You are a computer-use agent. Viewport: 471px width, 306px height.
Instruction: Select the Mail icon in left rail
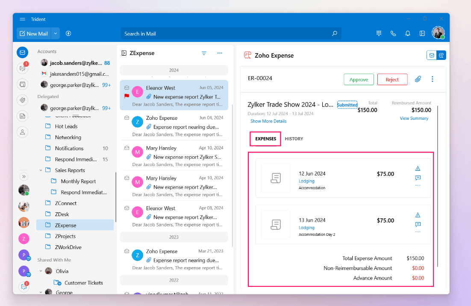pos(23,52)
